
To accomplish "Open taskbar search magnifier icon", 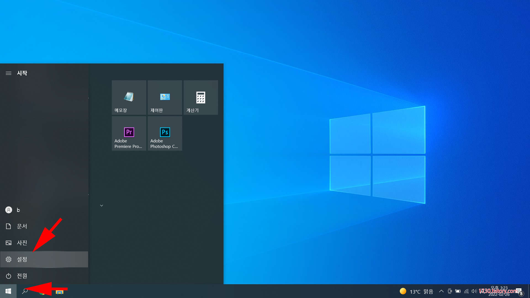I will click(x=25, y=291).
